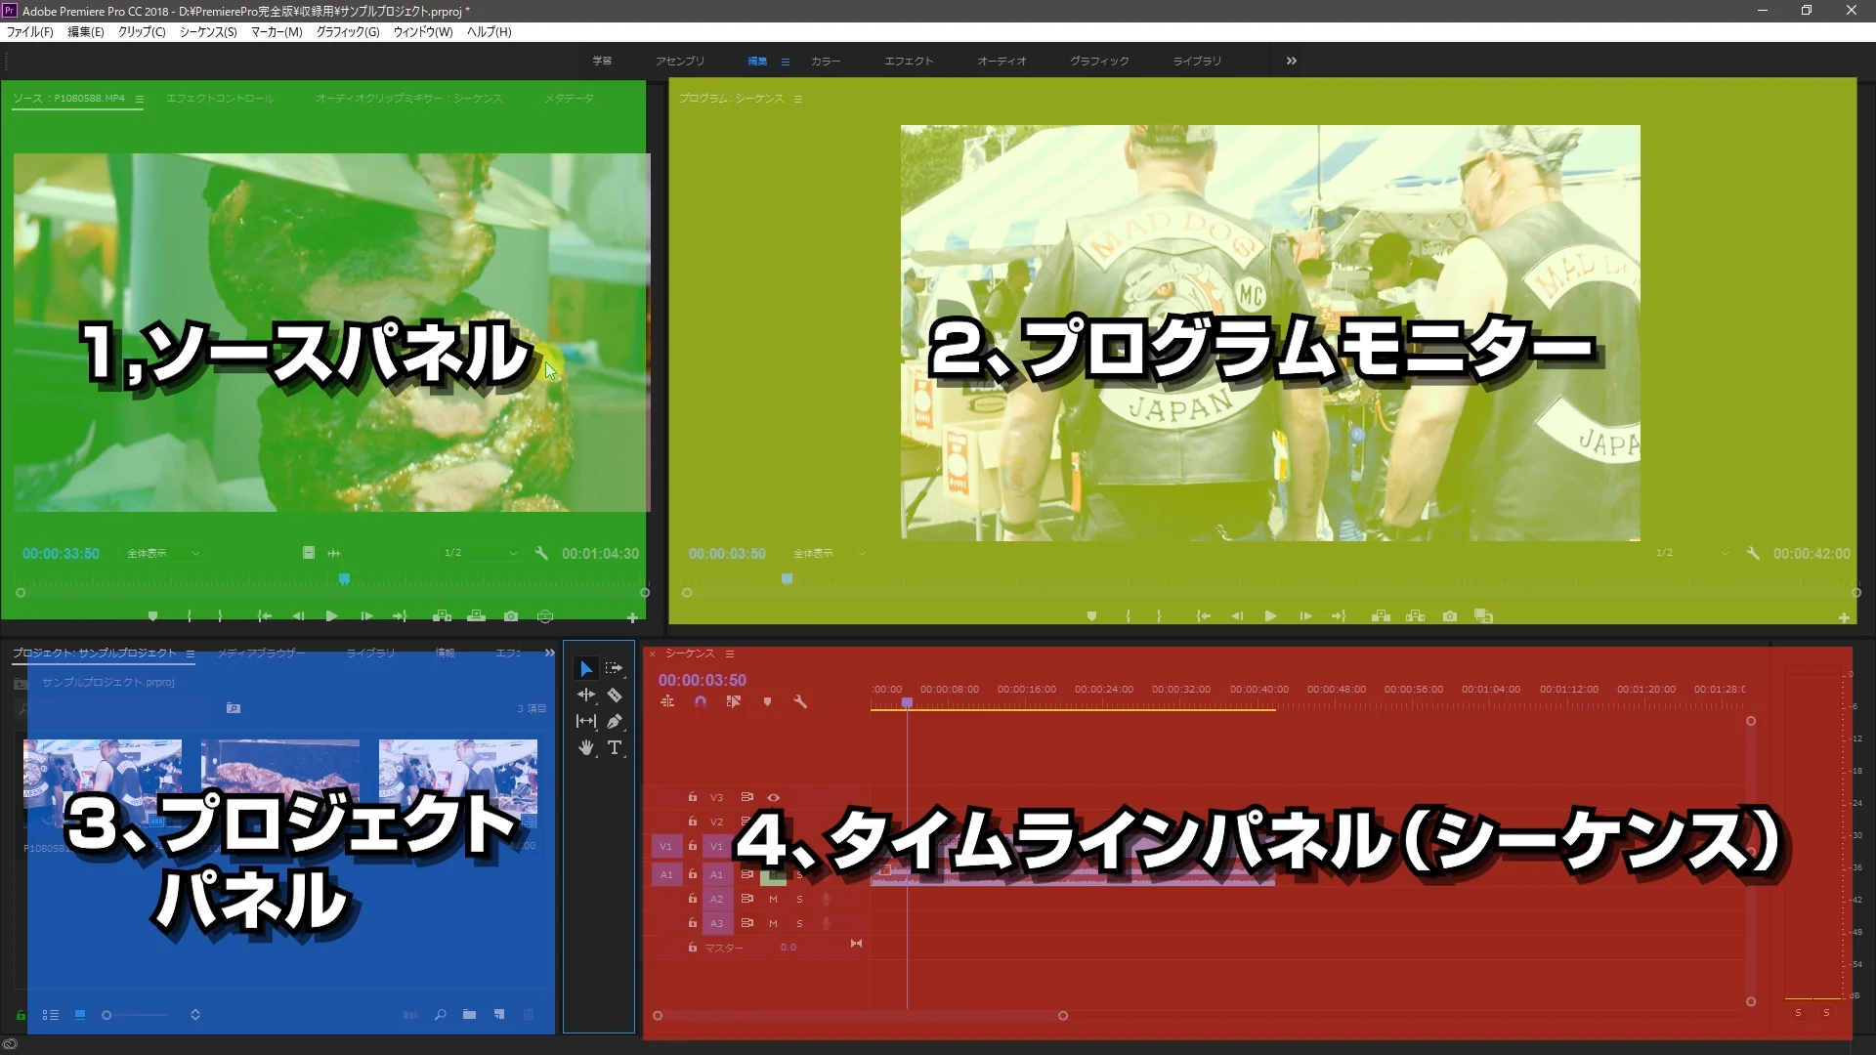Open the シーケンス panel menu
This screenshot has width=1876, height=1055.
coord(729,654)
